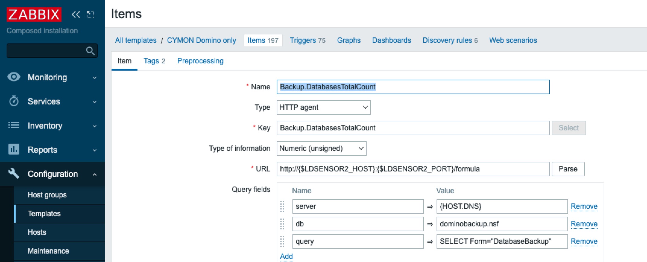647x262 pixels.
Task: Click drag handle of db query row
Action: coord(282,224)
